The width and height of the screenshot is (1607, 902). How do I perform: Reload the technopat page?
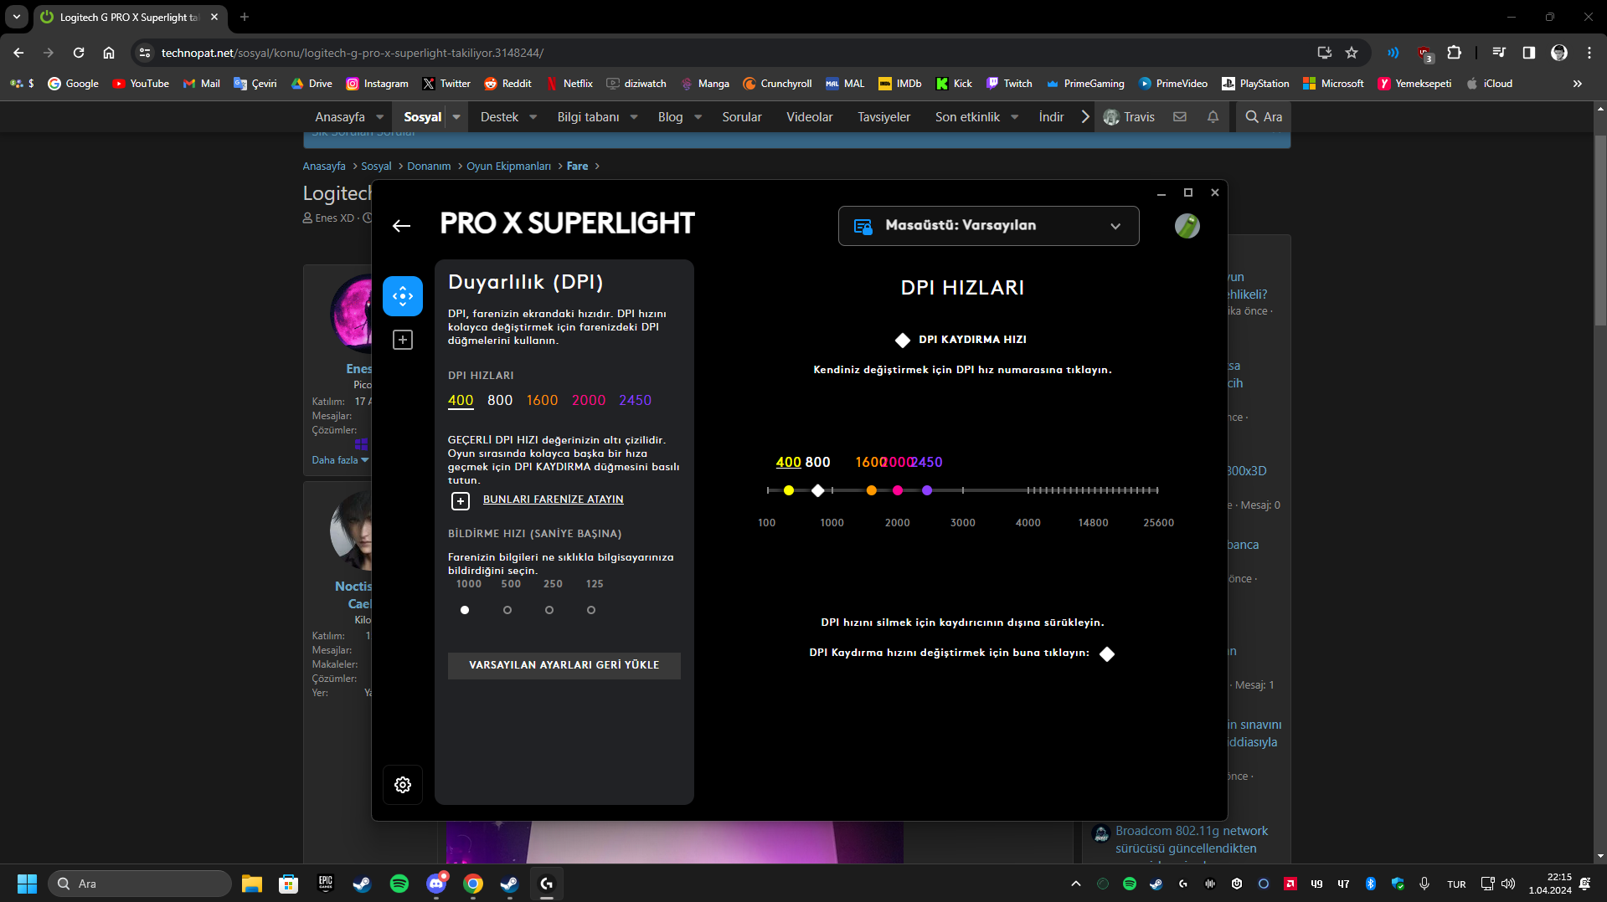coord(79,53)
